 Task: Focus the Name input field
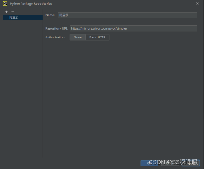click(127, 15)
